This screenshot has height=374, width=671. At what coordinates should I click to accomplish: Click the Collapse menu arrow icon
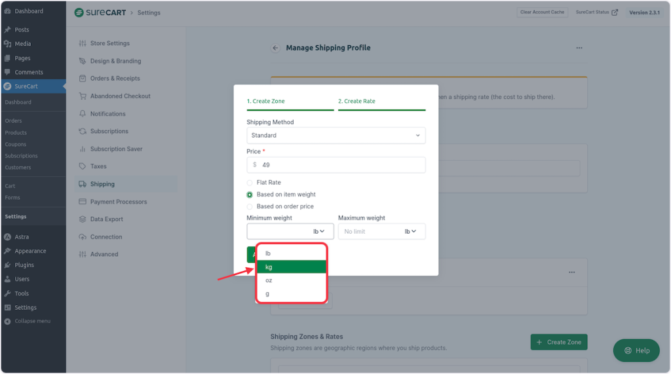(7, 322)
